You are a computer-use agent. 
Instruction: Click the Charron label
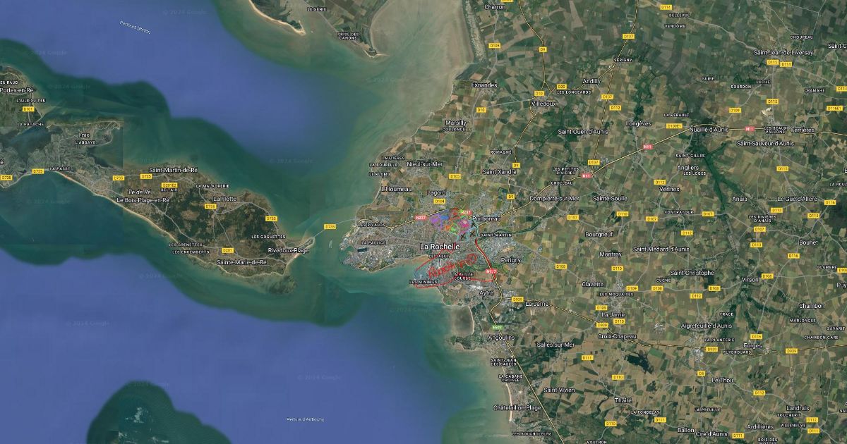495,6
